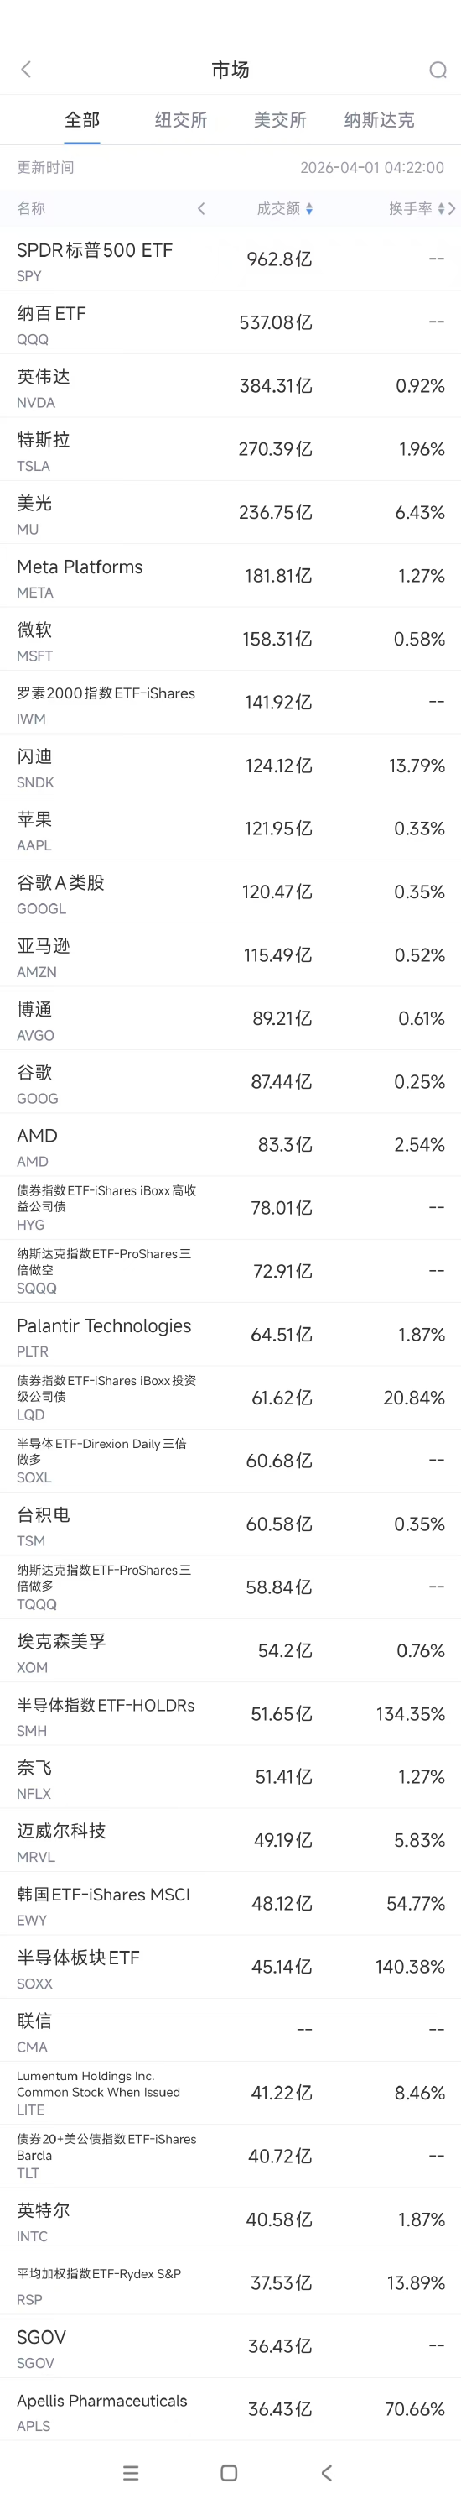Open the search magnifier icon
The image size is (461, 2499).
[438, 70]
